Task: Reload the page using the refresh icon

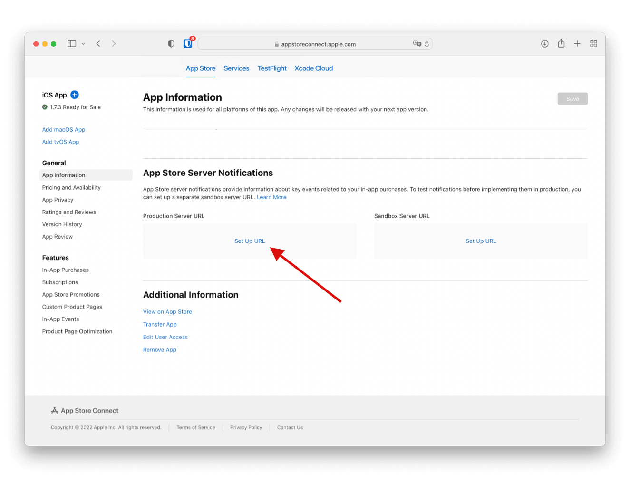Action: click(426, 44)
